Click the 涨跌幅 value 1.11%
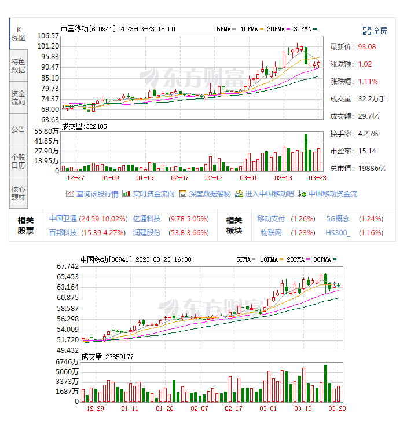The height and width of the screenshot is (435, 407). [x=368, y=82]
